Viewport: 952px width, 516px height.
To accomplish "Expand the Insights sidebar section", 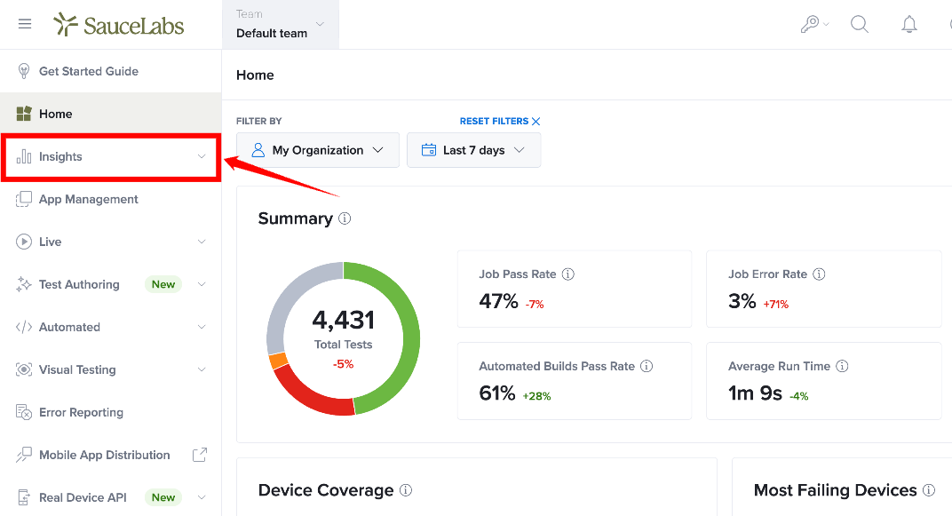I will tap(110, 156).
